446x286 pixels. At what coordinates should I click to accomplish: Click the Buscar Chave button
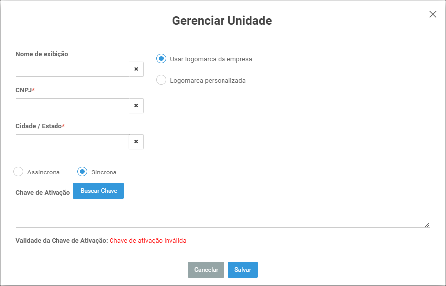pos(99,191)
